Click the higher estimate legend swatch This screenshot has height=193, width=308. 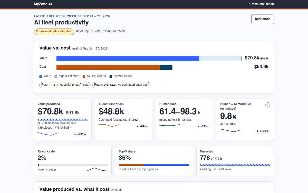[x=56, y=76]
